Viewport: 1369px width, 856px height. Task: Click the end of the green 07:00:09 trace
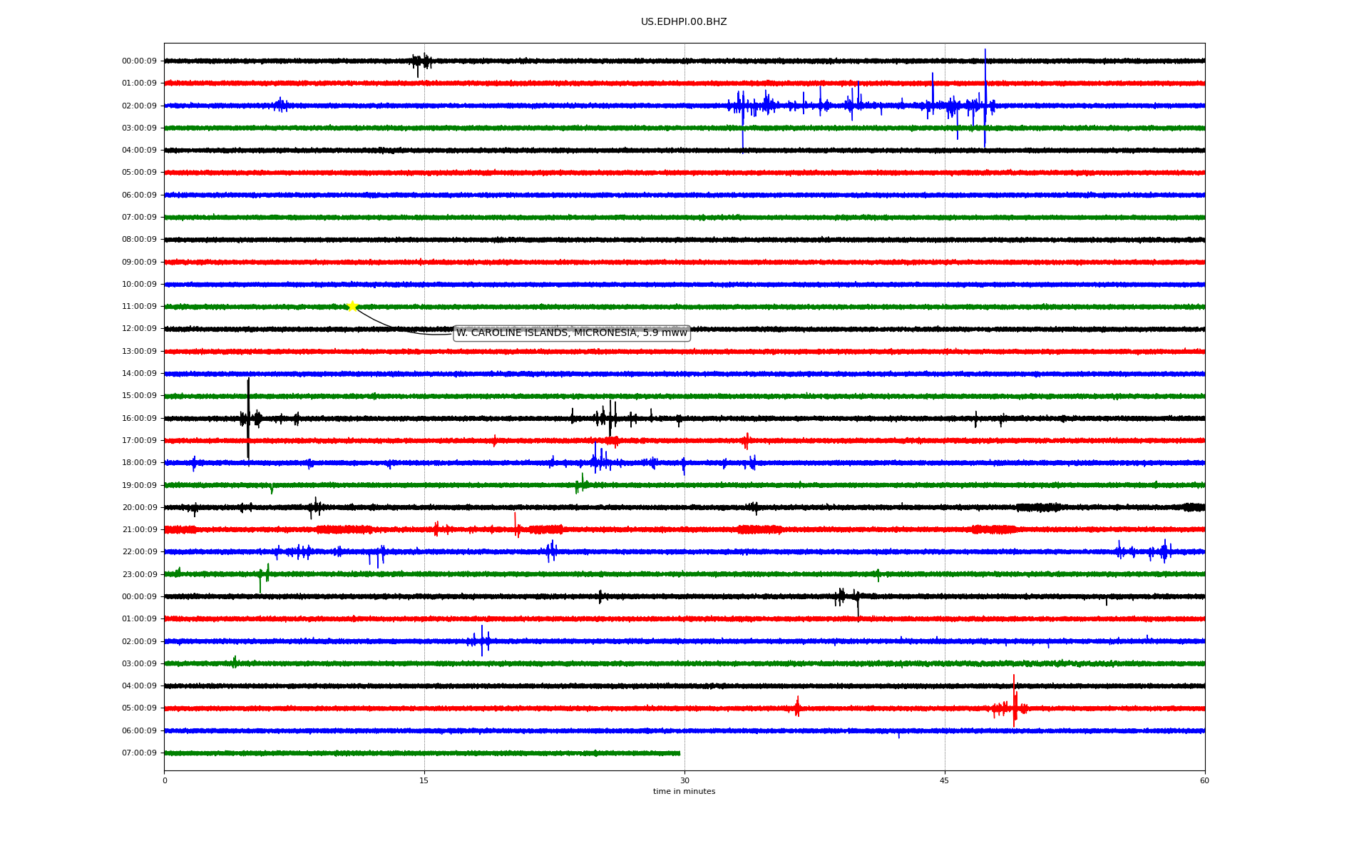coord(678,753)
